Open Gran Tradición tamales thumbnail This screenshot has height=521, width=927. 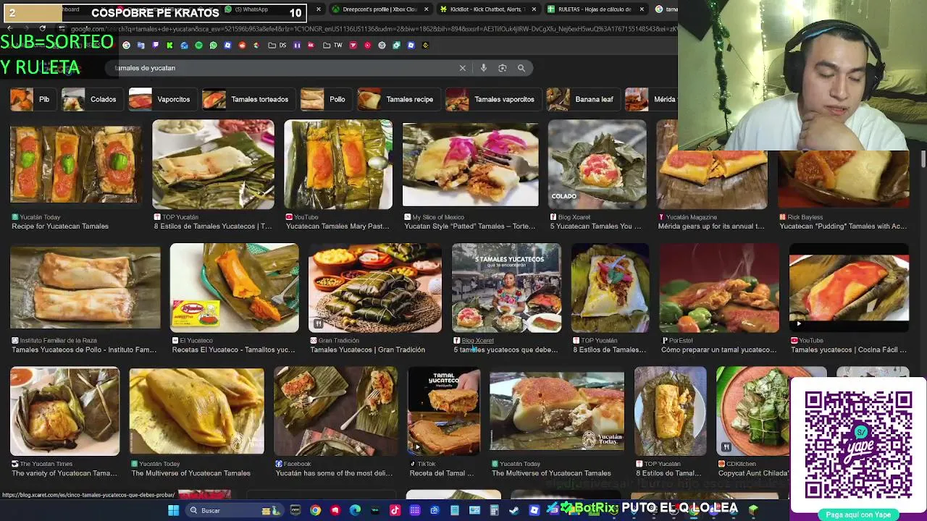(x=375, y=288)
